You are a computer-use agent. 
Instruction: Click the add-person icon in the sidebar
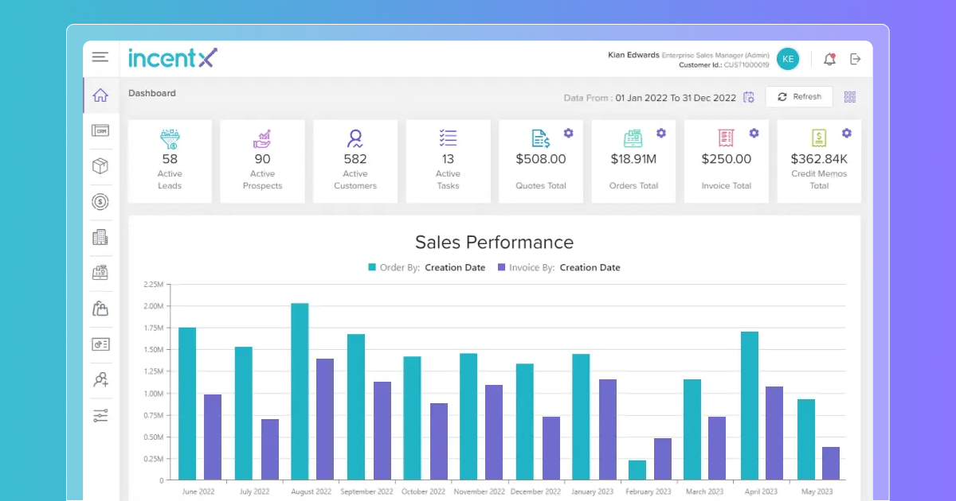(x=100, y=379)
